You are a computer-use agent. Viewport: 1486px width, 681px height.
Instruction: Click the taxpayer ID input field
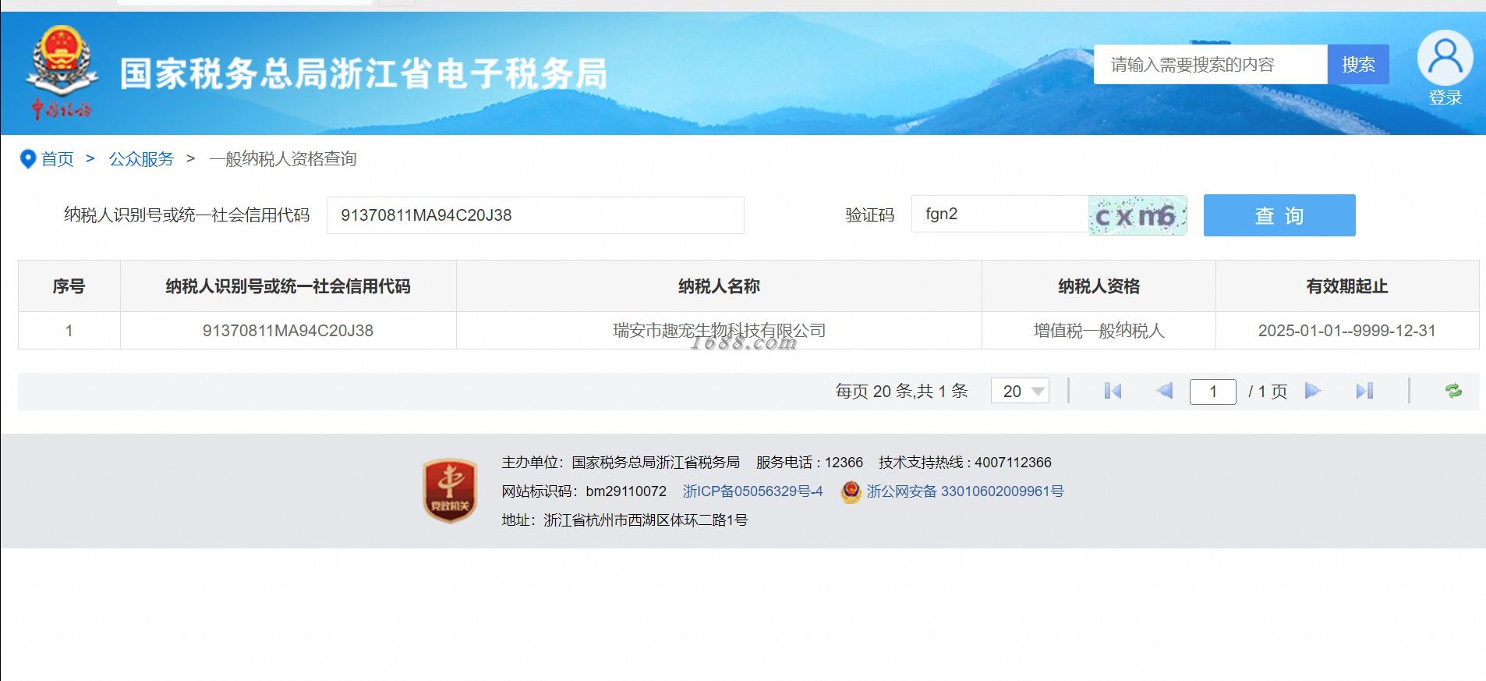pyautogui.click(x=535, y=215)
